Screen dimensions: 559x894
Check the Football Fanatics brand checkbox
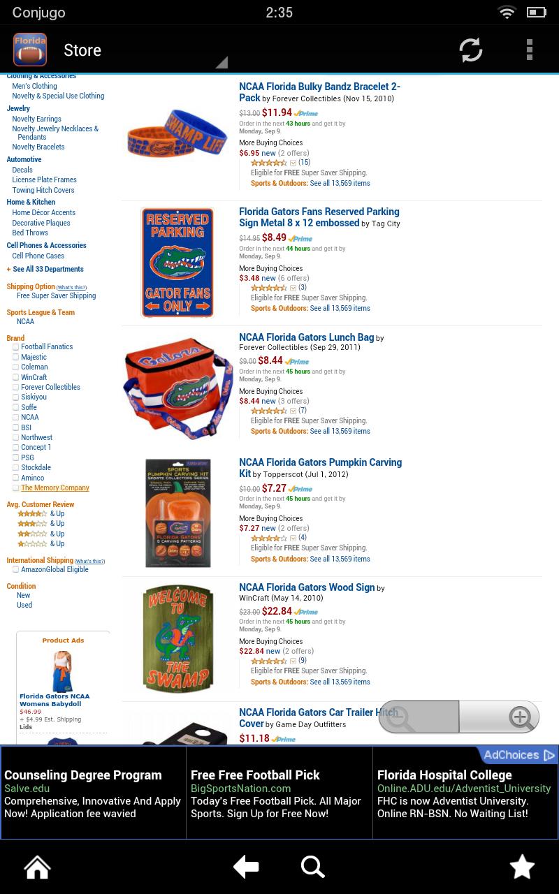click(15, 347)
